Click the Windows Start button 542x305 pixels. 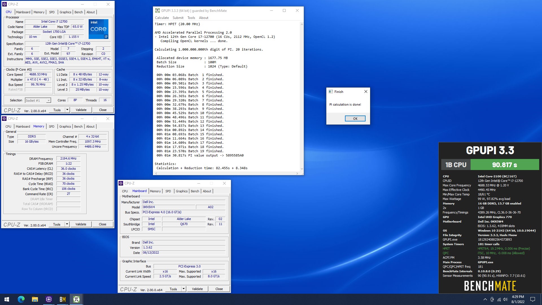coord(7,299)
